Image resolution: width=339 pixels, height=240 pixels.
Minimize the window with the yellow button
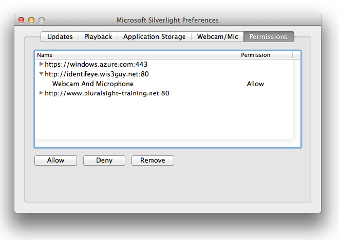pyautogui.click(x=31, y=20)
